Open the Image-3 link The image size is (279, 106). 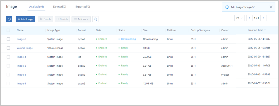pos(21,75)
